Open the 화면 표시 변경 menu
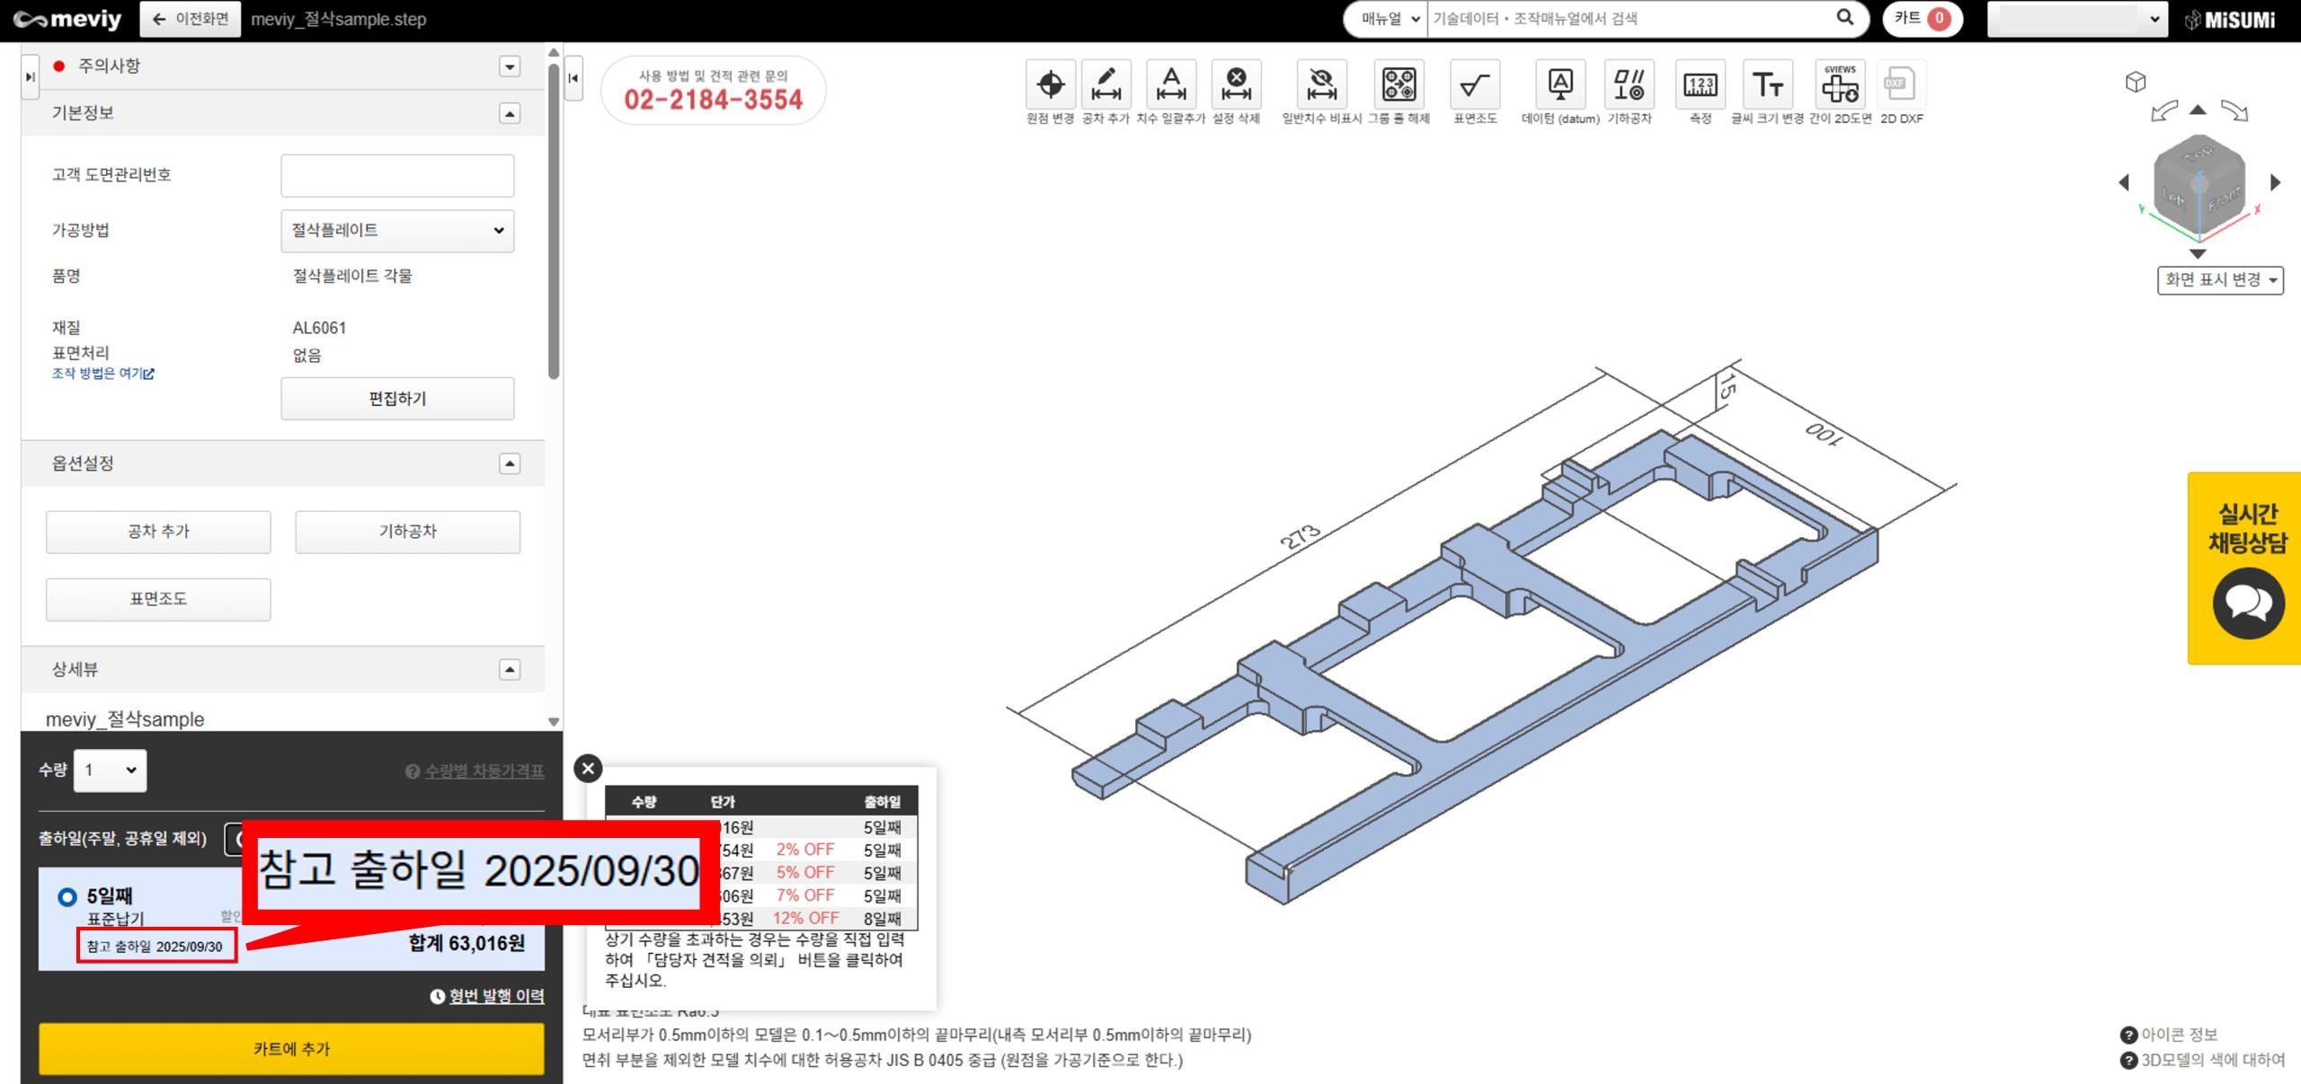This screenshot has height=1084, width=2301. tap(2220, 280)
